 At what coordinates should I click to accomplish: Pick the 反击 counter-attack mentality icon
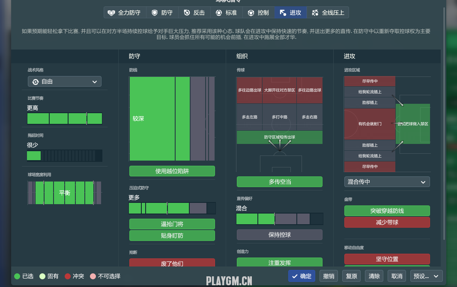pyautogui.click(x=187, y=13)
